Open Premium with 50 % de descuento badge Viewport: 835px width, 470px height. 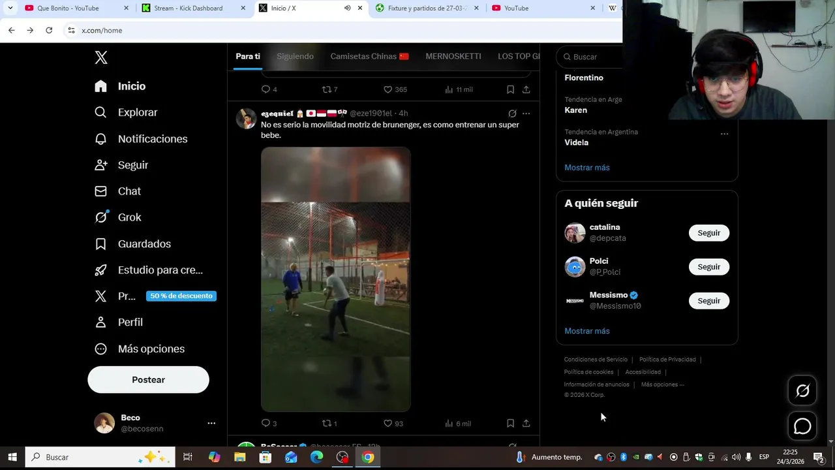pyautogui.click(x=155, y=296)
